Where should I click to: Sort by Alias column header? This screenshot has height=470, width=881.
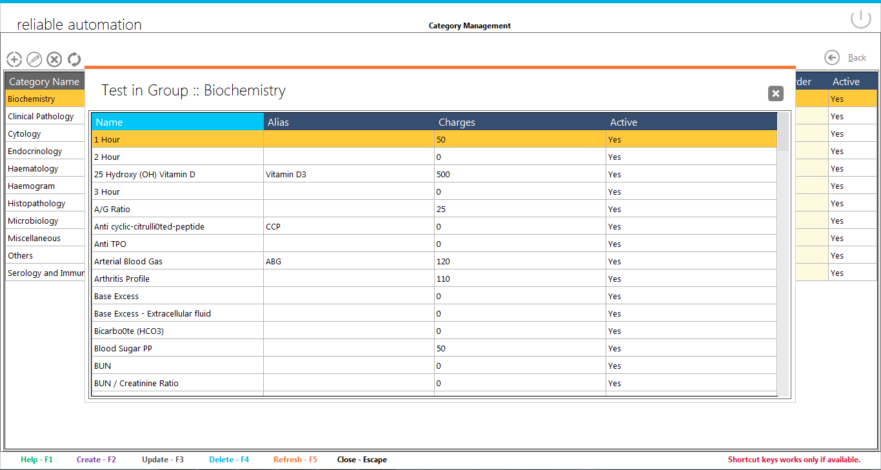click(x=349, y=122)
